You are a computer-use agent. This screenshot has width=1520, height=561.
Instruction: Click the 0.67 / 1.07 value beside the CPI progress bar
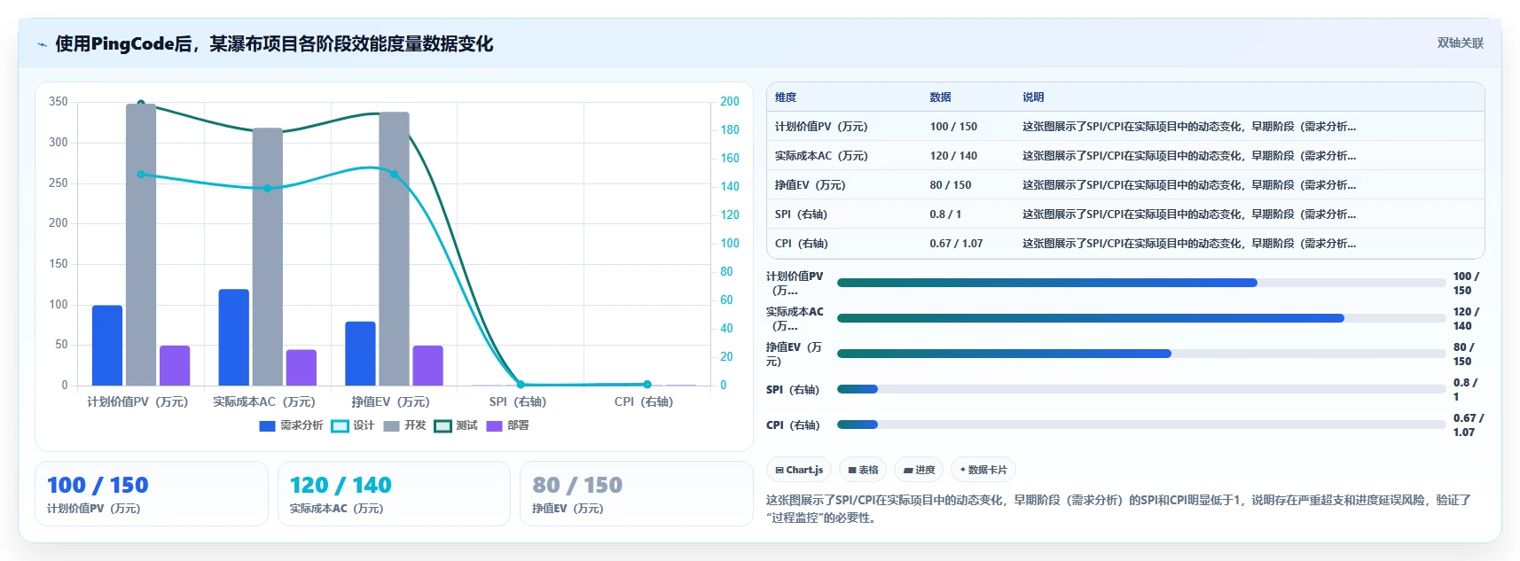tap(1468, 425)
